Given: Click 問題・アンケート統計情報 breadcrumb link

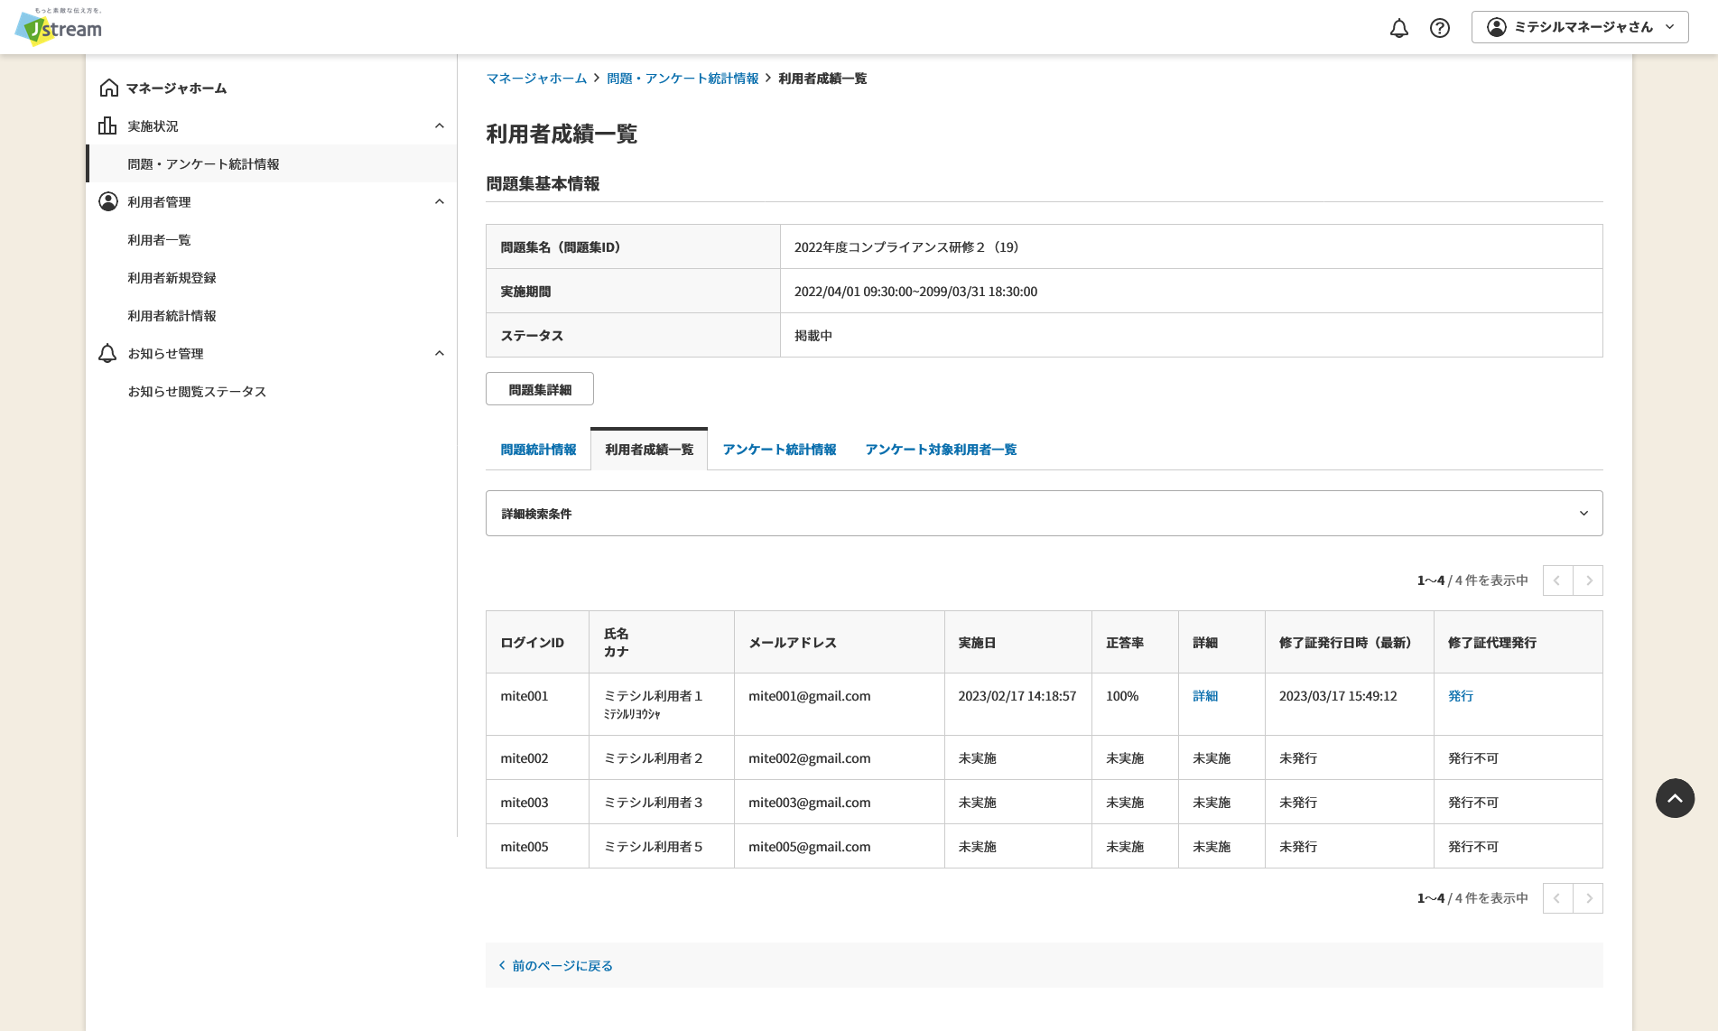Looking at the screenshot, I should pyautogui.click(x=683, y=79).
